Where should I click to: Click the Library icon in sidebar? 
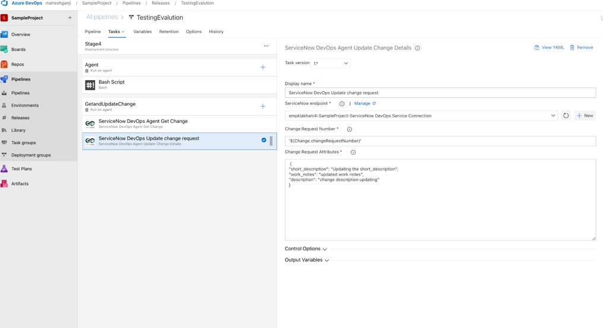[x=4, y=130]
